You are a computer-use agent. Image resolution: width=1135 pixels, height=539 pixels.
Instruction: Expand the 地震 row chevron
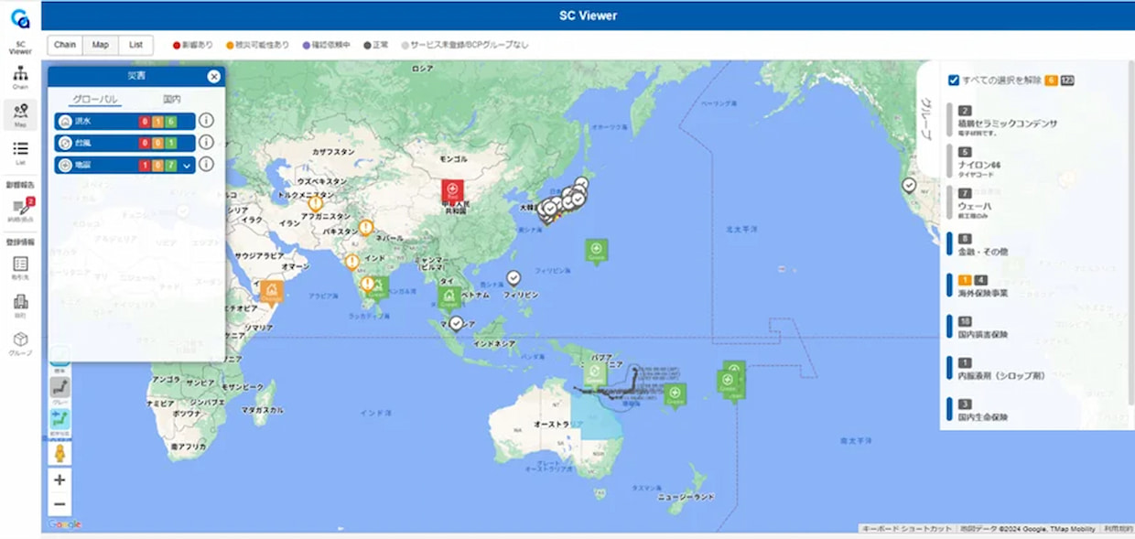point(187,166)
